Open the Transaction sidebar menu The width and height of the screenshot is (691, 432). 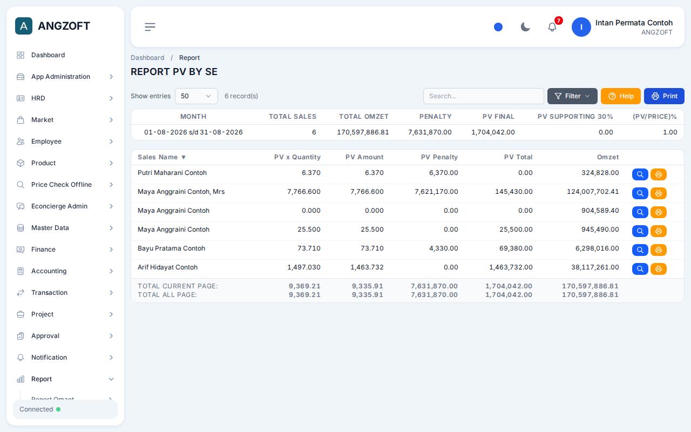click(65, 293)
